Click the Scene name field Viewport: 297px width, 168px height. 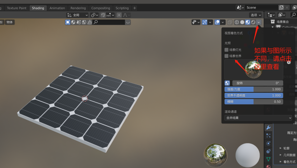pyautogui.click(x=262, y=8)
